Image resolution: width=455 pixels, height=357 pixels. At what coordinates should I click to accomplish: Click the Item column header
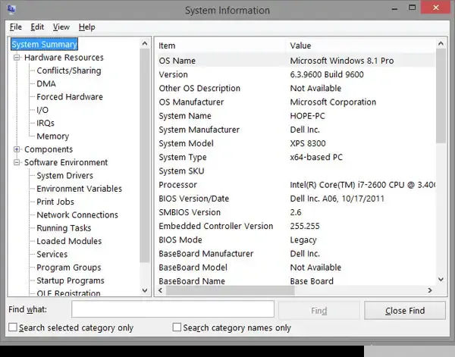pyautogui.click(x=167, y=45)
